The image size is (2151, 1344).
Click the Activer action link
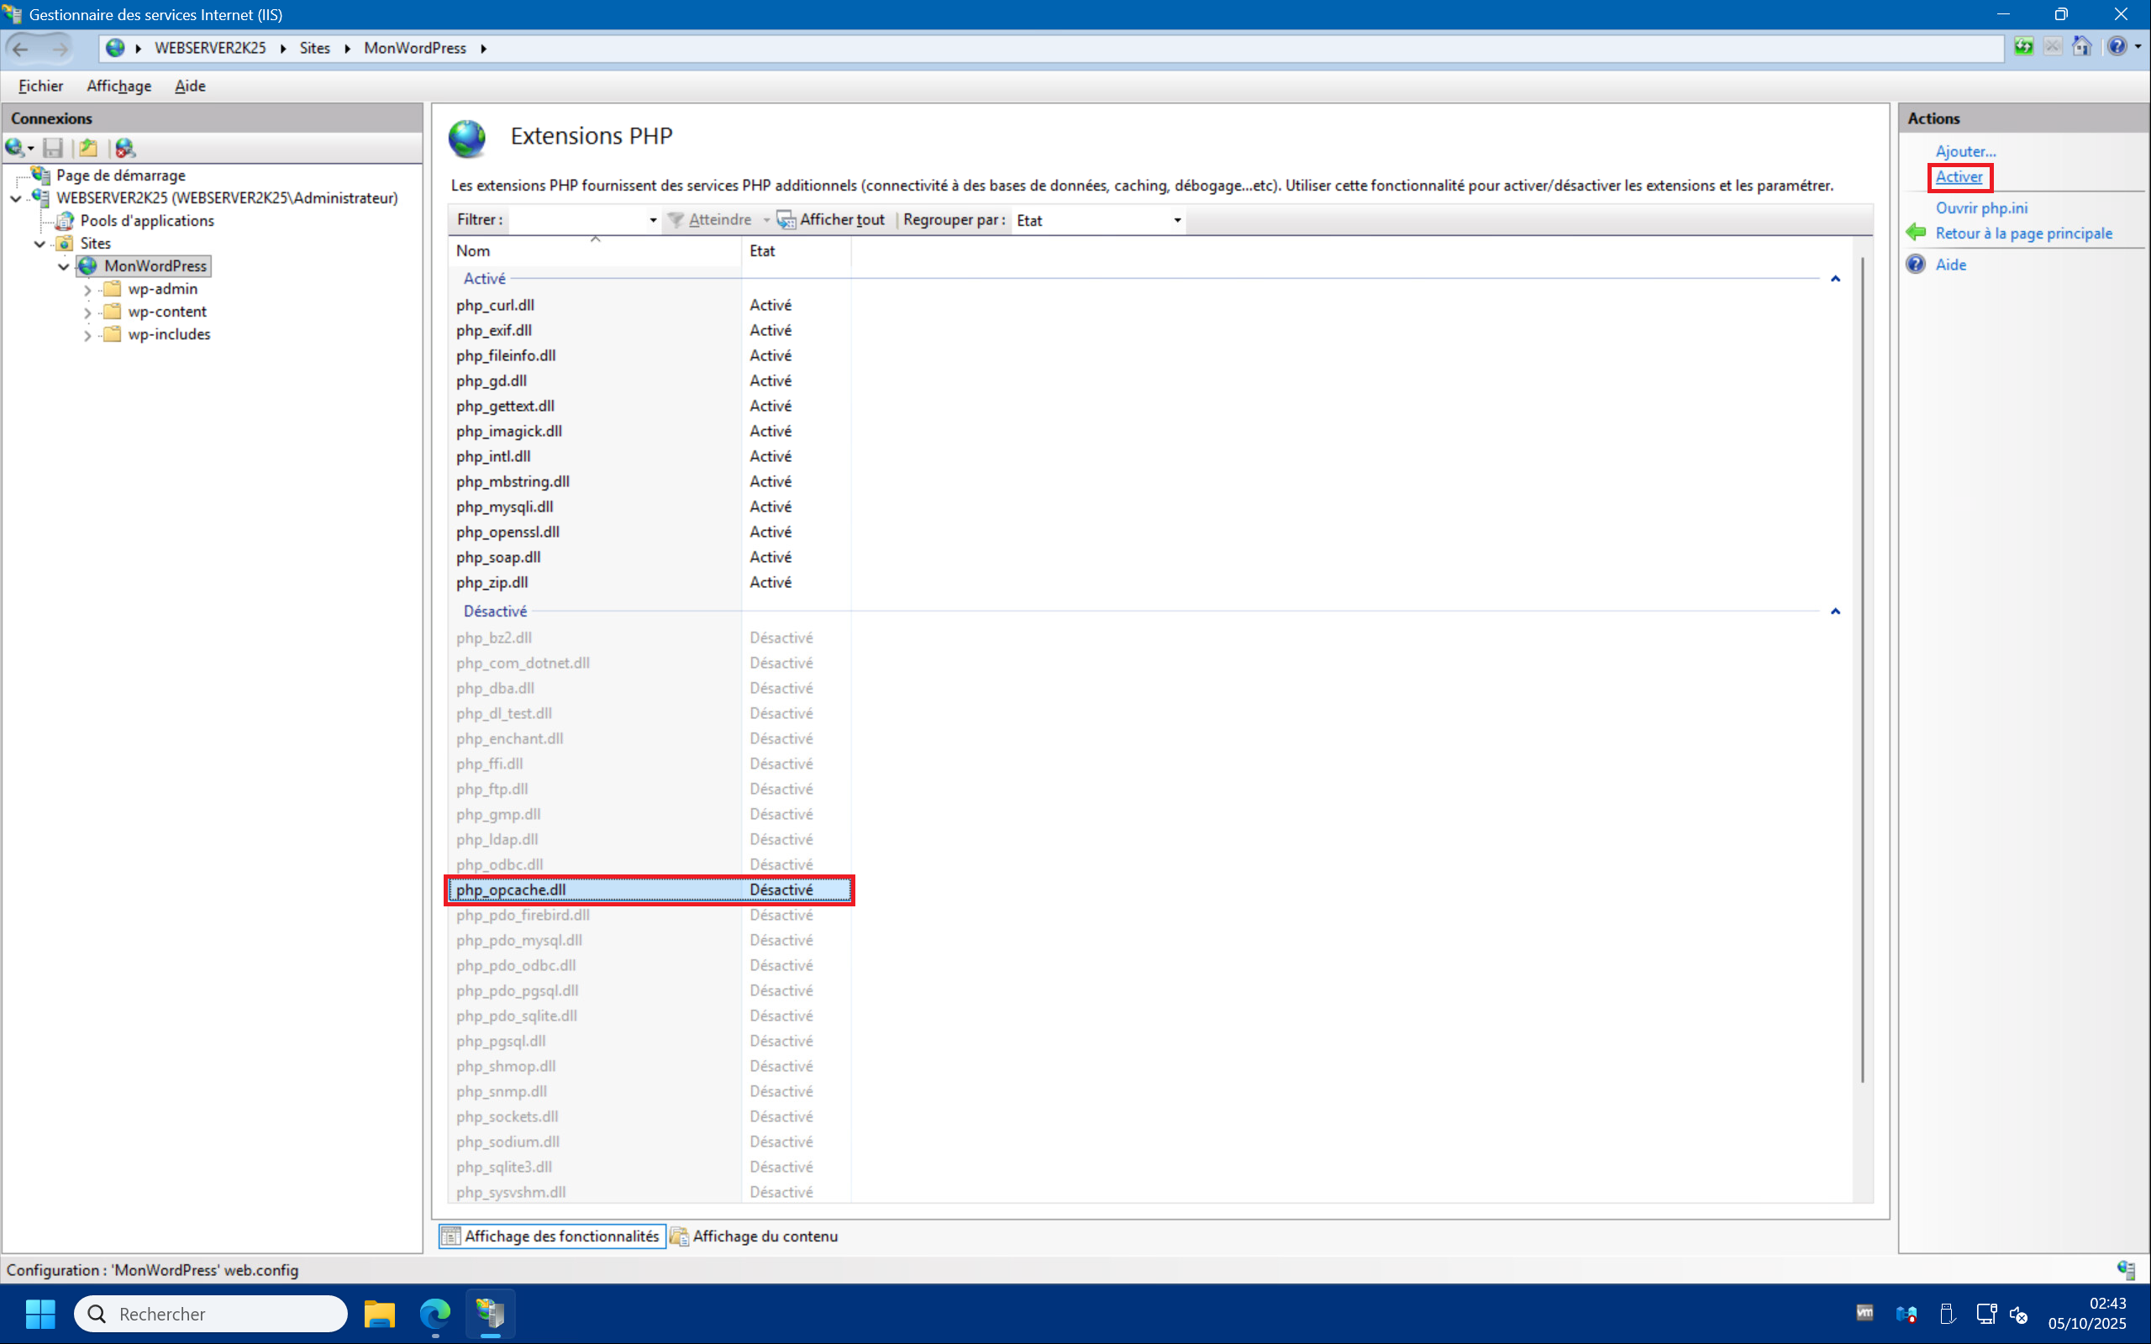pos(1958,177)
